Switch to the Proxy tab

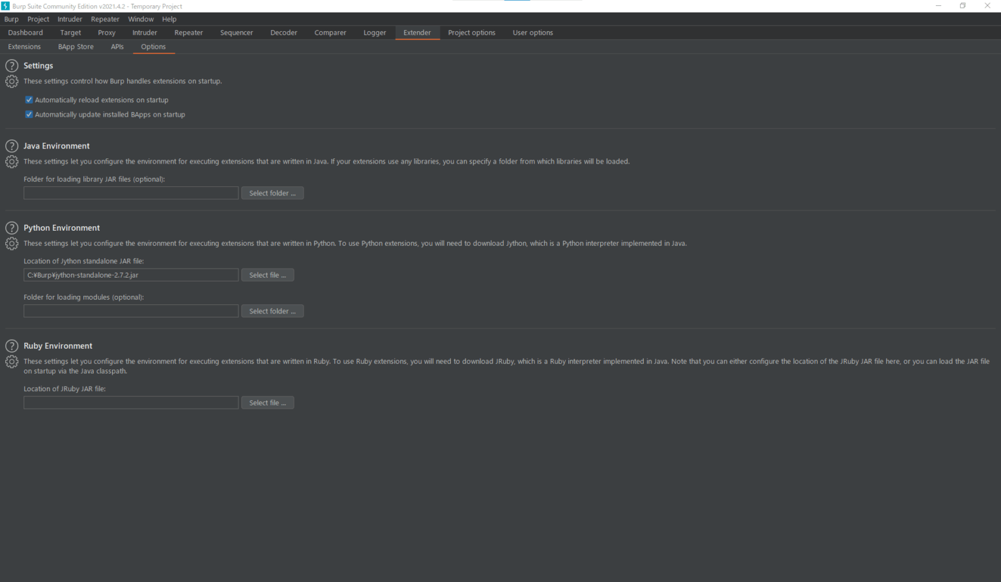point(106,33)
